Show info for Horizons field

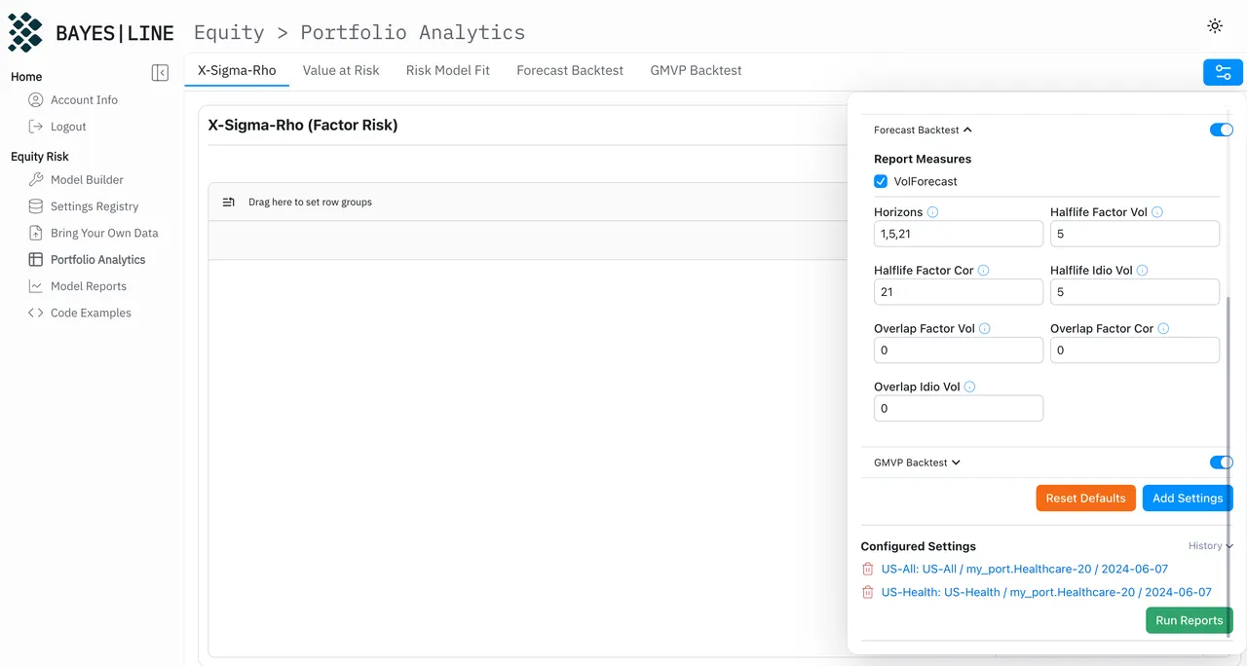[x=932, y=212]
